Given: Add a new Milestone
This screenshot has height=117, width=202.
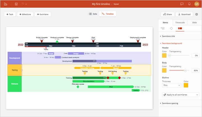Looking at the screenshot, I should pyautogui.click(x=25, y=14).
